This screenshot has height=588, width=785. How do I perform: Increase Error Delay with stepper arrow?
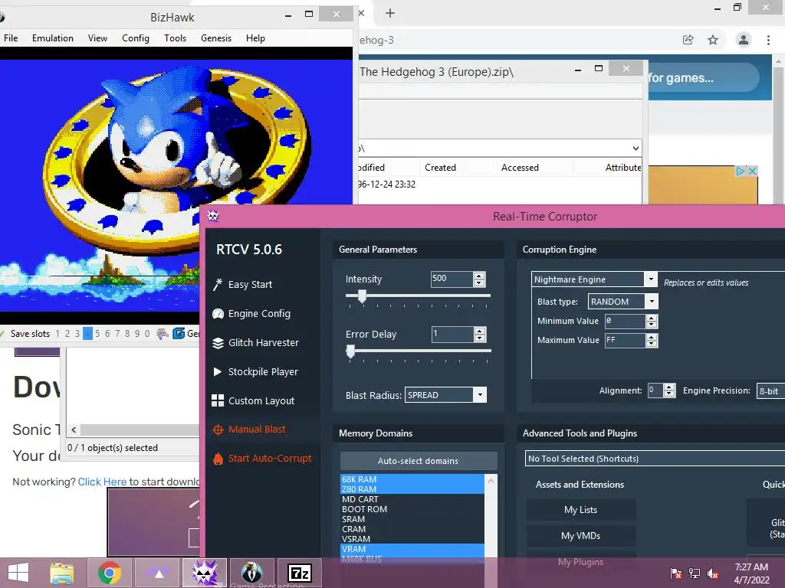[x=480, y=331]
